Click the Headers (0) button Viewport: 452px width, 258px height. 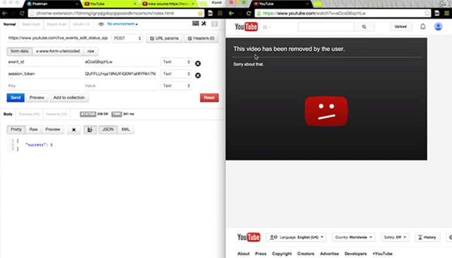coord(201,38)
